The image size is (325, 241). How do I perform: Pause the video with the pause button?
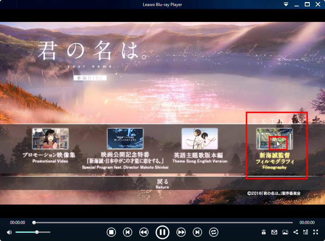162,232
